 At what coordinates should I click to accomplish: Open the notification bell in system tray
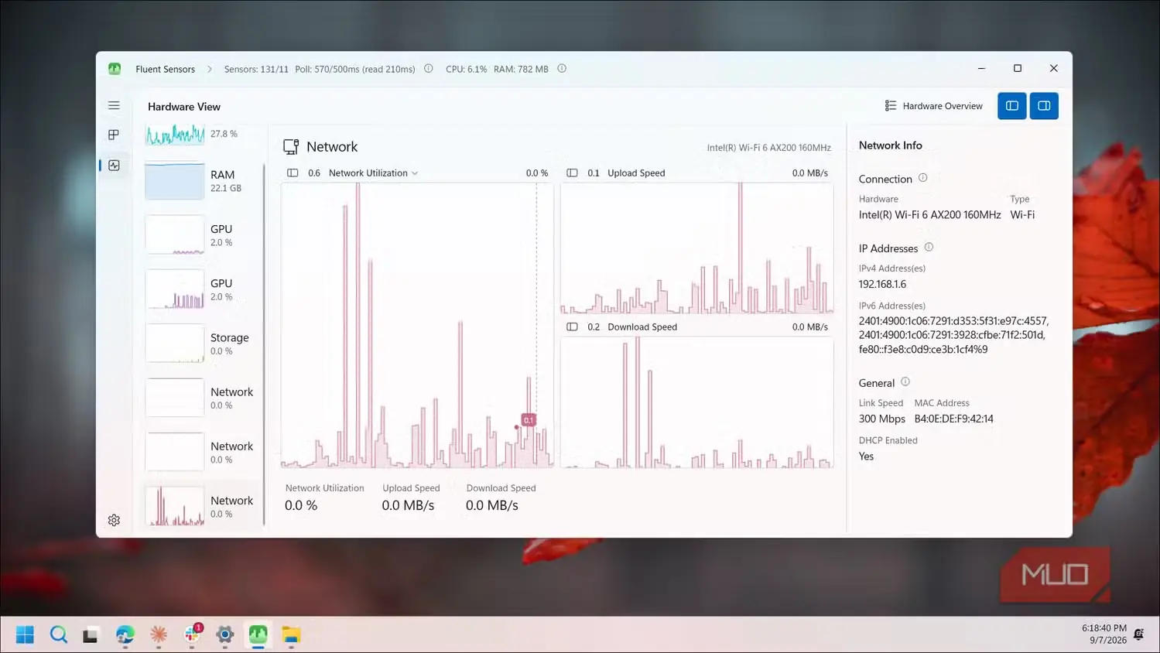(1139, 634)
